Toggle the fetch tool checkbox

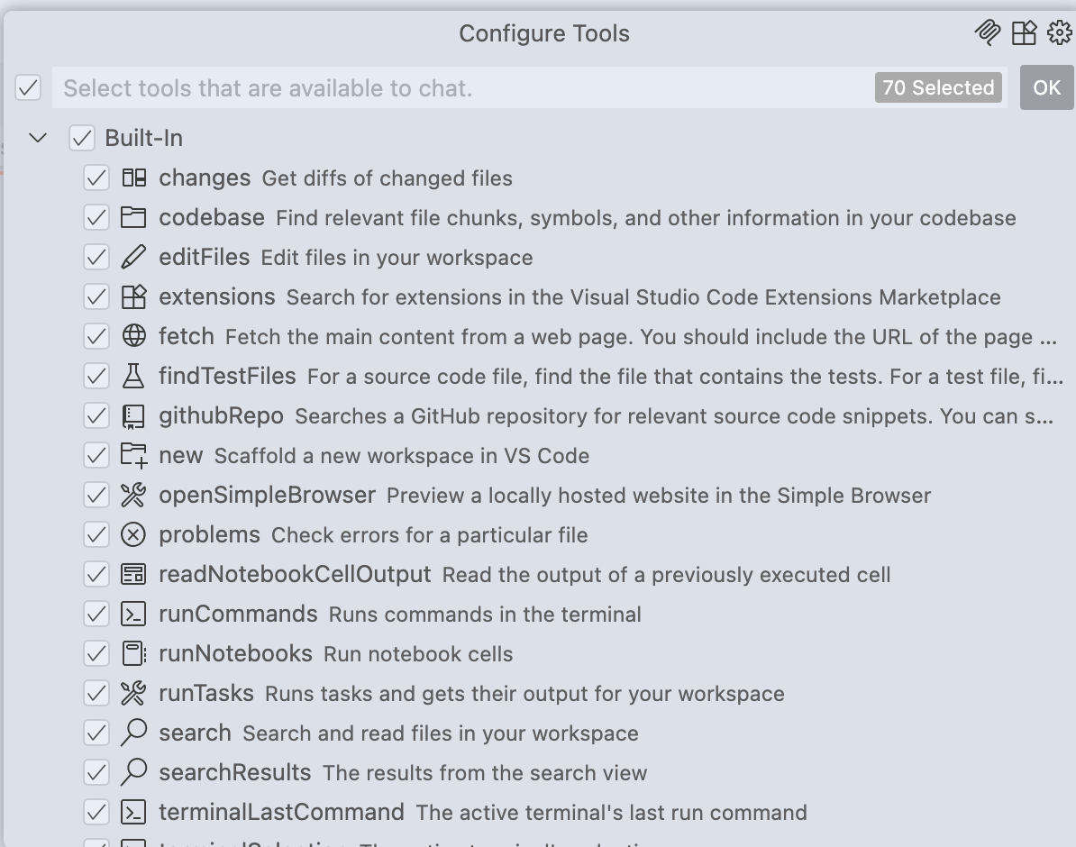click(x=96, y=336)
